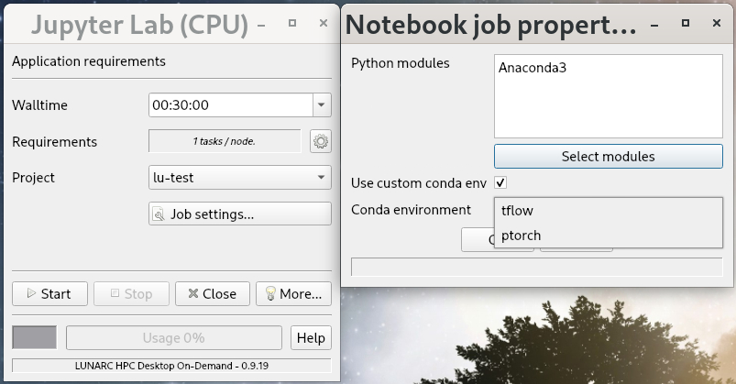Click Select modules button
736x384 pixels.
coord(609,157)
